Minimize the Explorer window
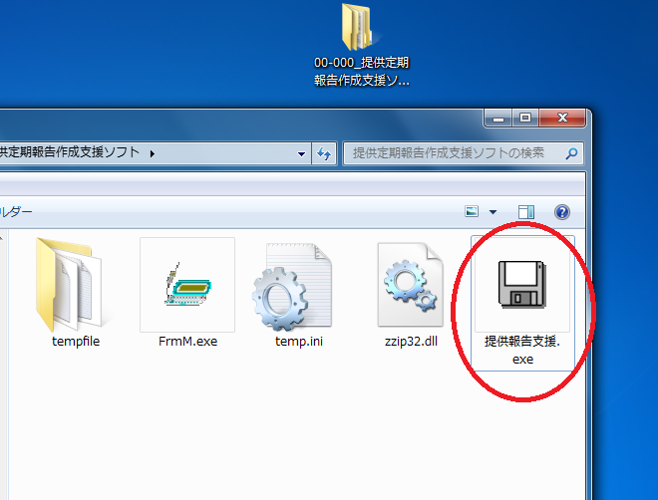This screenshot has width=658, height=500. point(500,118)
